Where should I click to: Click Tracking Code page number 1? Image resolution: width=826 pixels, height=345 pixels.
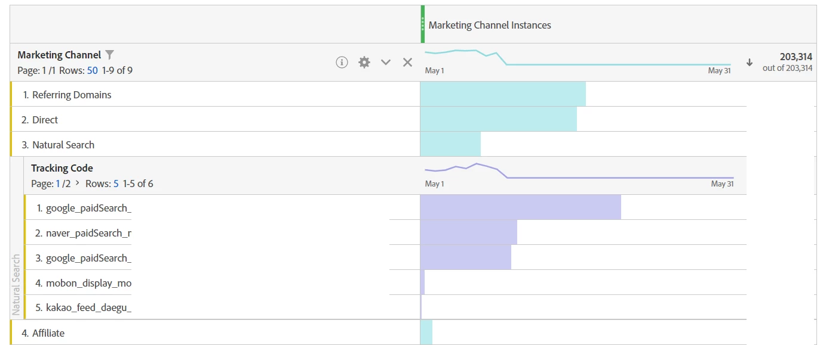(x=58, y=184)
